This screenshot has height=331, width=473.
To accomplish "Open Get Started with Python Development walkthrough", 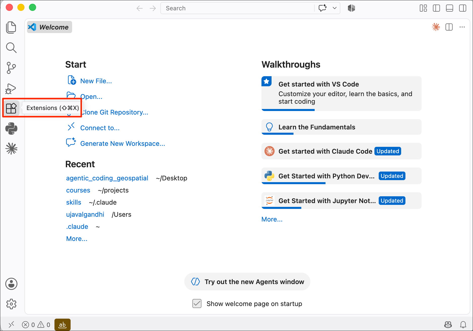I will point(341,176).
